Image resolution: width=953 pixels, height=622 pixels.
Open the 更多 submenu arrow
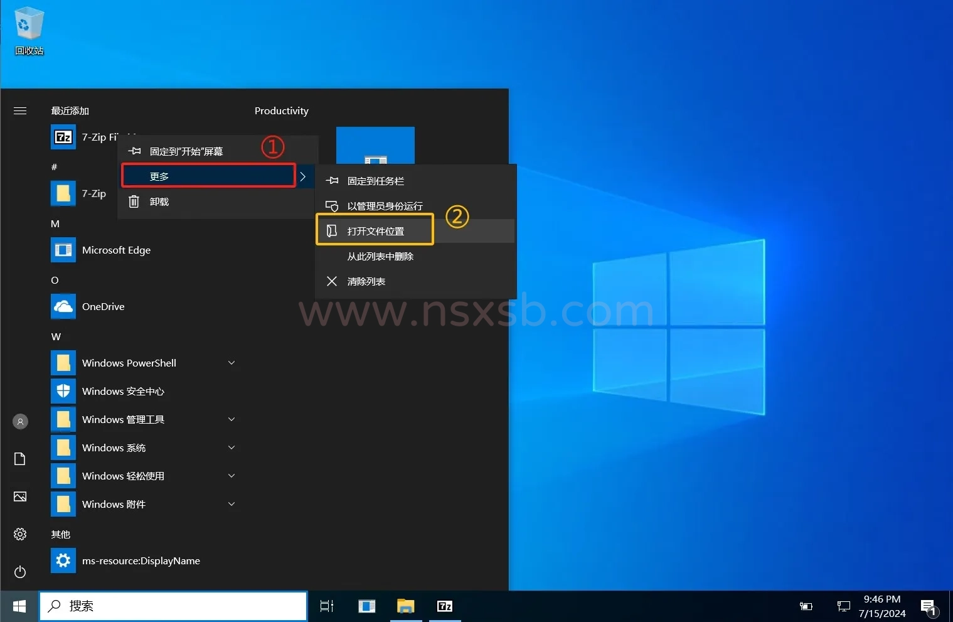click(x=303, y=176)
